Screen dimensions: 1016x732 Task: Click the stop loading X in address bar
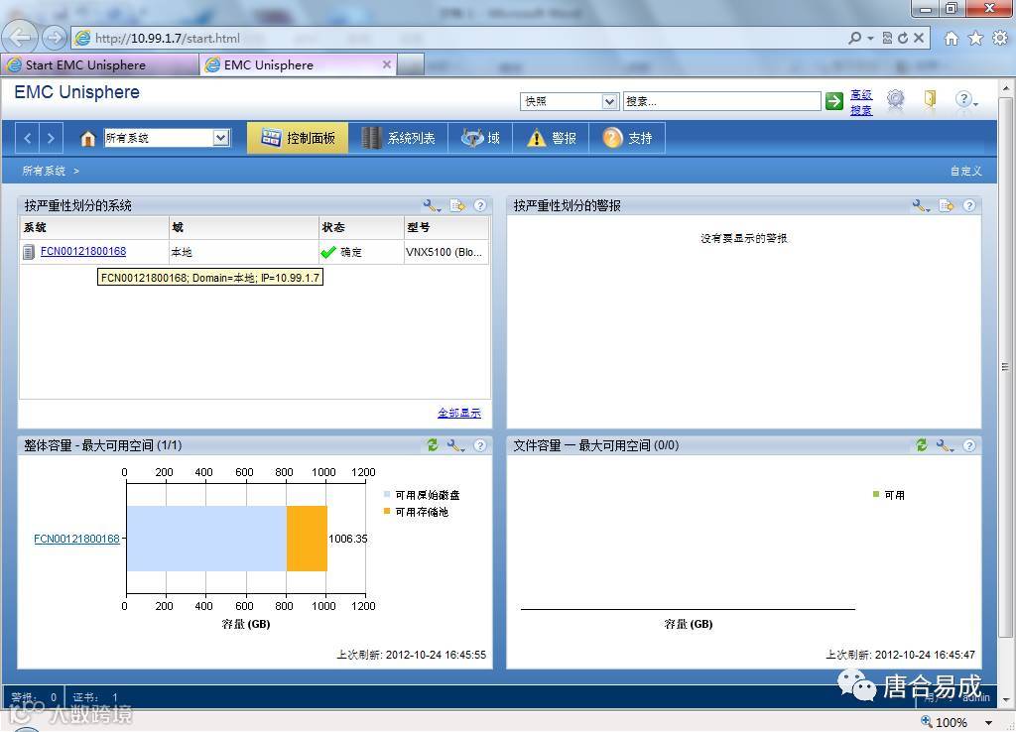coord(918,39)
